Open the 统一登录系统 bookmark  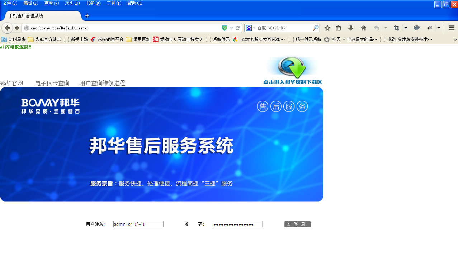(x=305, y=39)
